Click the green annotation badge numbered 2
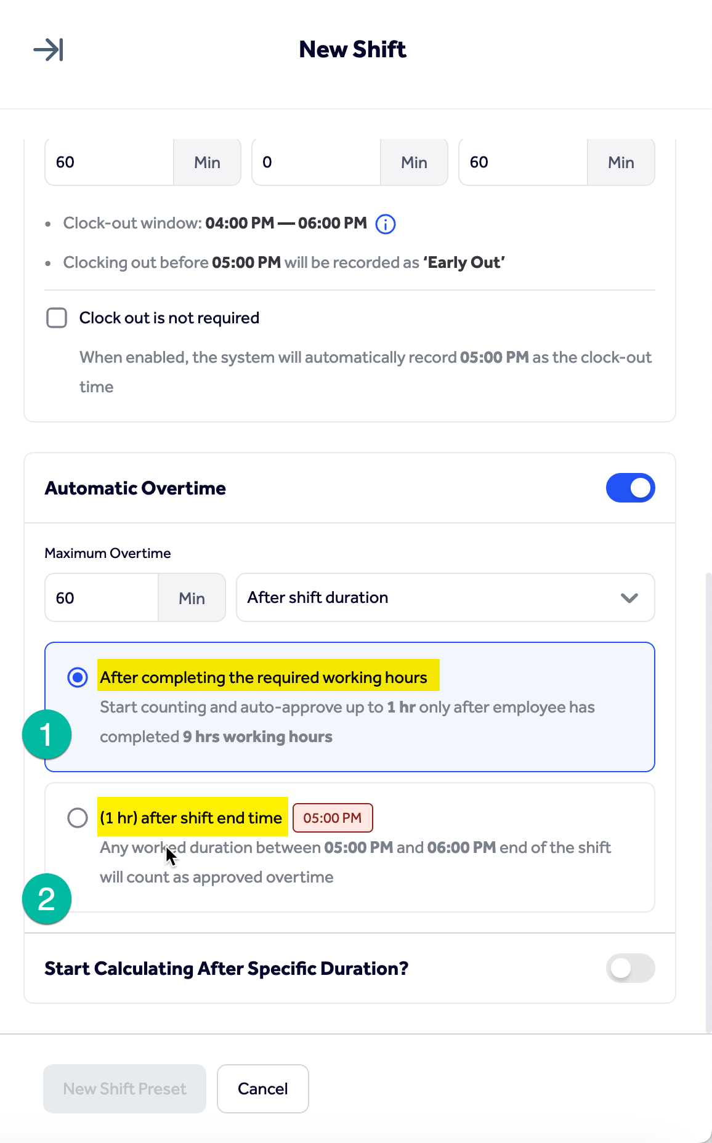Screen dimensions: 712x1143 pyautogui.click(x=46, y=898)
